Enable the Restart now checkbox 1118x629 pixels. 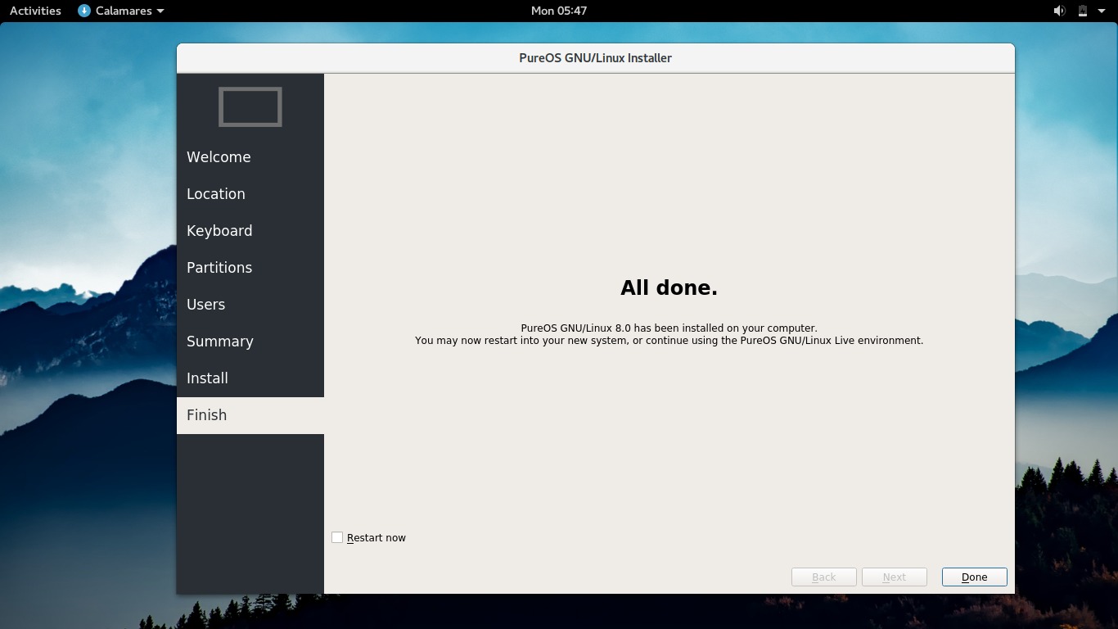coord(336,536)
